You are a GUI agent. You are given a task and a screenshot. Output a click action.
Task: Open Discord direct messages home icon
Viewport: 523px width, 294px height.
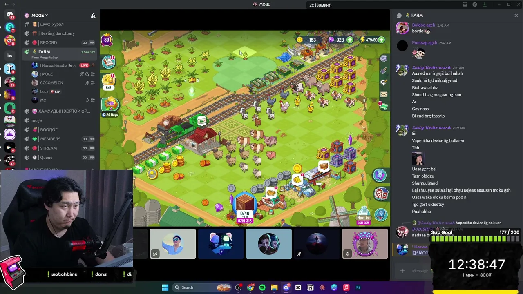pos(10,16)
